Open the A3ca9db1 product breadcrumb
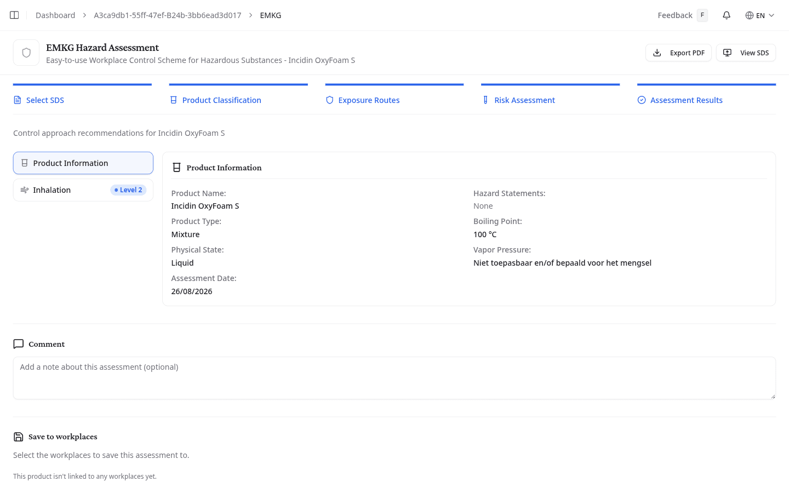This screenshot has height=493, width=789. coord(168,15)
